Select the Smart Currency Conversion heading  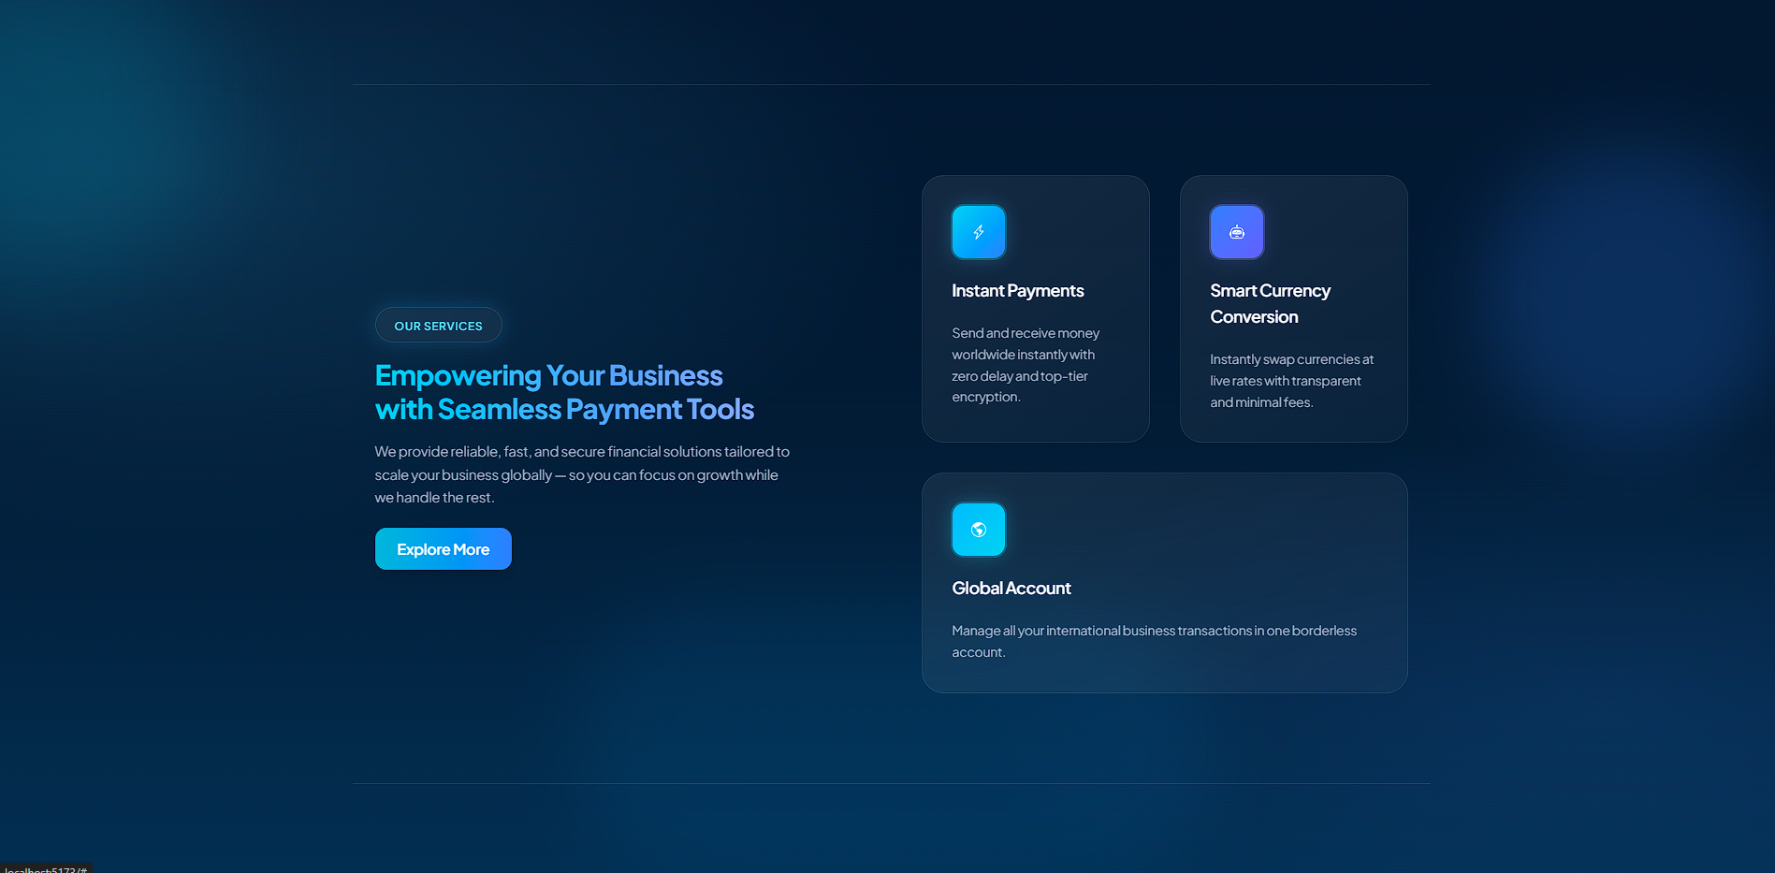point(1270,303)
